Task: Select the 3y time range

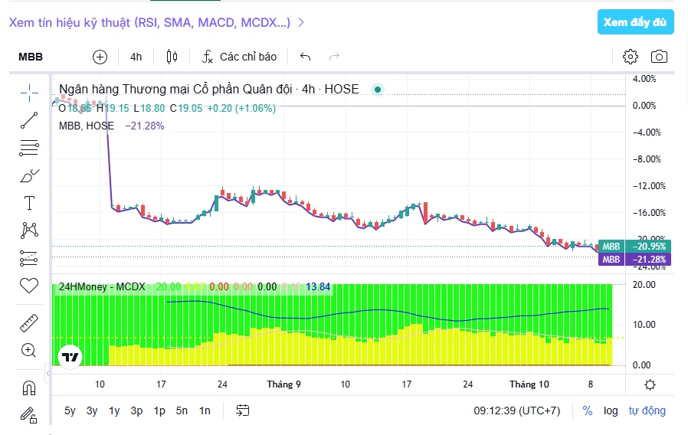Action: pyautogui.click(x=92, y=411)
